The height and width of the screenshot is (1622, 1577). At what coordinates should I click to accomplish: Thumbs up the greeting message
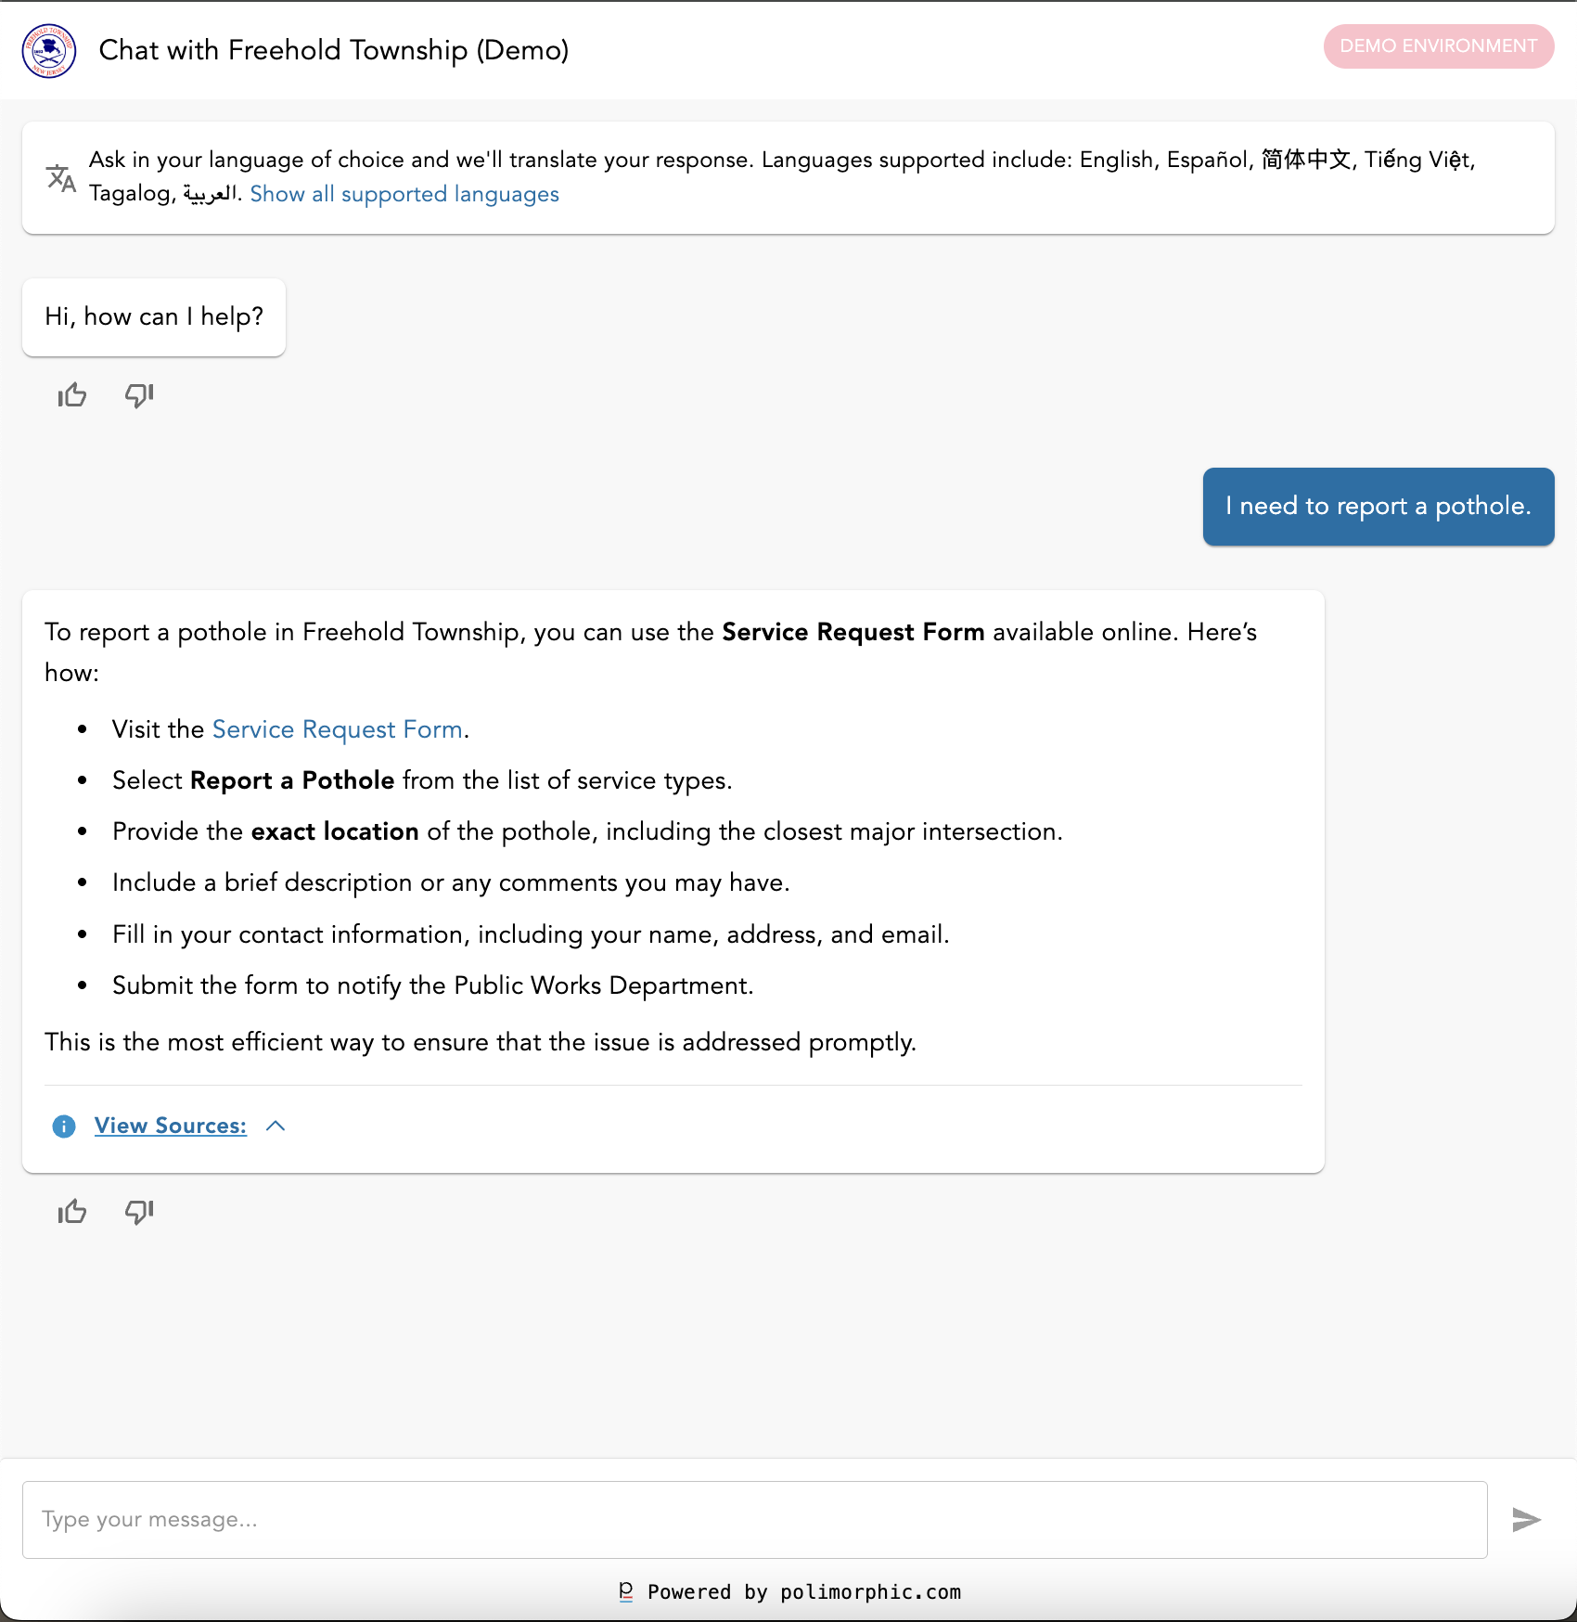(72, 396)
